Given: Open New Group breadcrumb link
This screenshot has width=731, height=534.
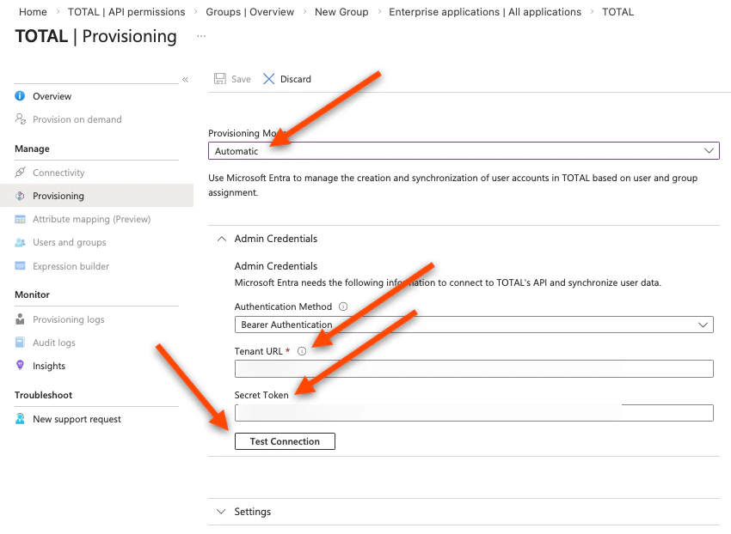Looking at the screenshot, I should [x=341, y=12].
